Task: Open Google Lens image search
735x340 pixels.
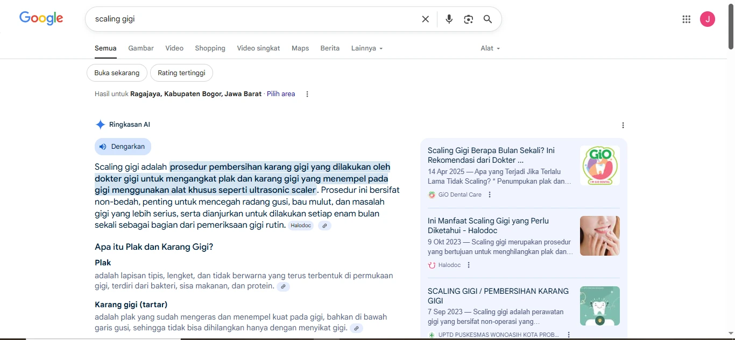Action: (468, 19)
